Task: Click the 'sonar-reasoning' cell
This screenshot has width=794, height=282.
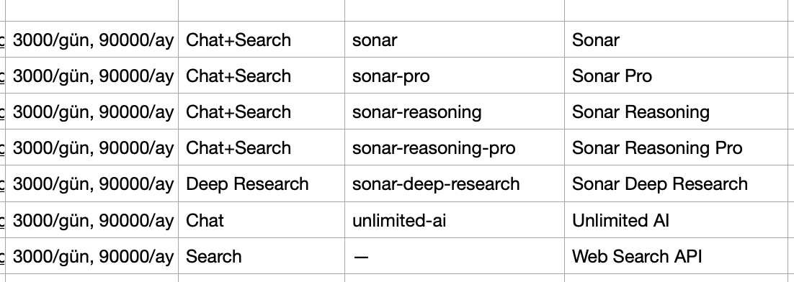Action: click(455, 112)
